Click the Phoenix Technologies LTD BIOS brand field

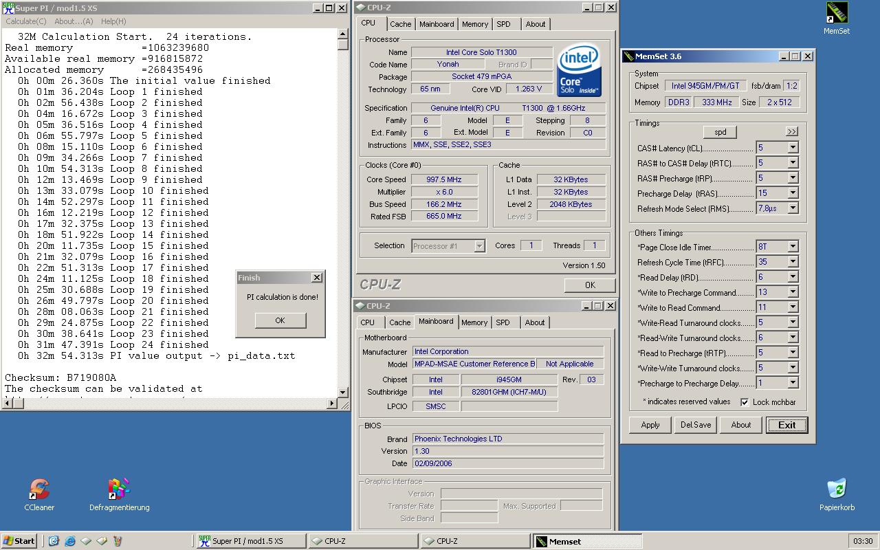click(x=508, y=439)
